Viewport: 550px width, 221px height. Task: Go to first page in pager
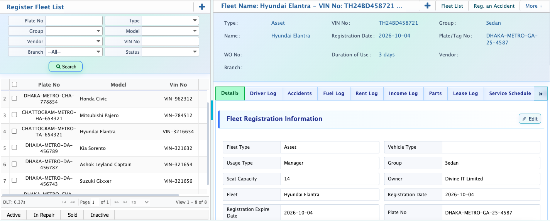tap(64, 202)
